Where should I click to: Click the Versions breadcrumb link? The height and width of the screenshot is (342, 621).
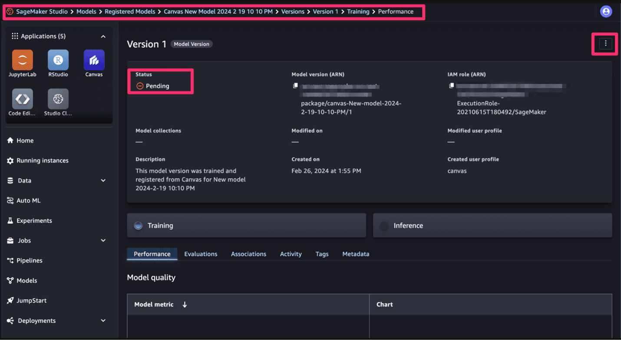coord(293,12)
